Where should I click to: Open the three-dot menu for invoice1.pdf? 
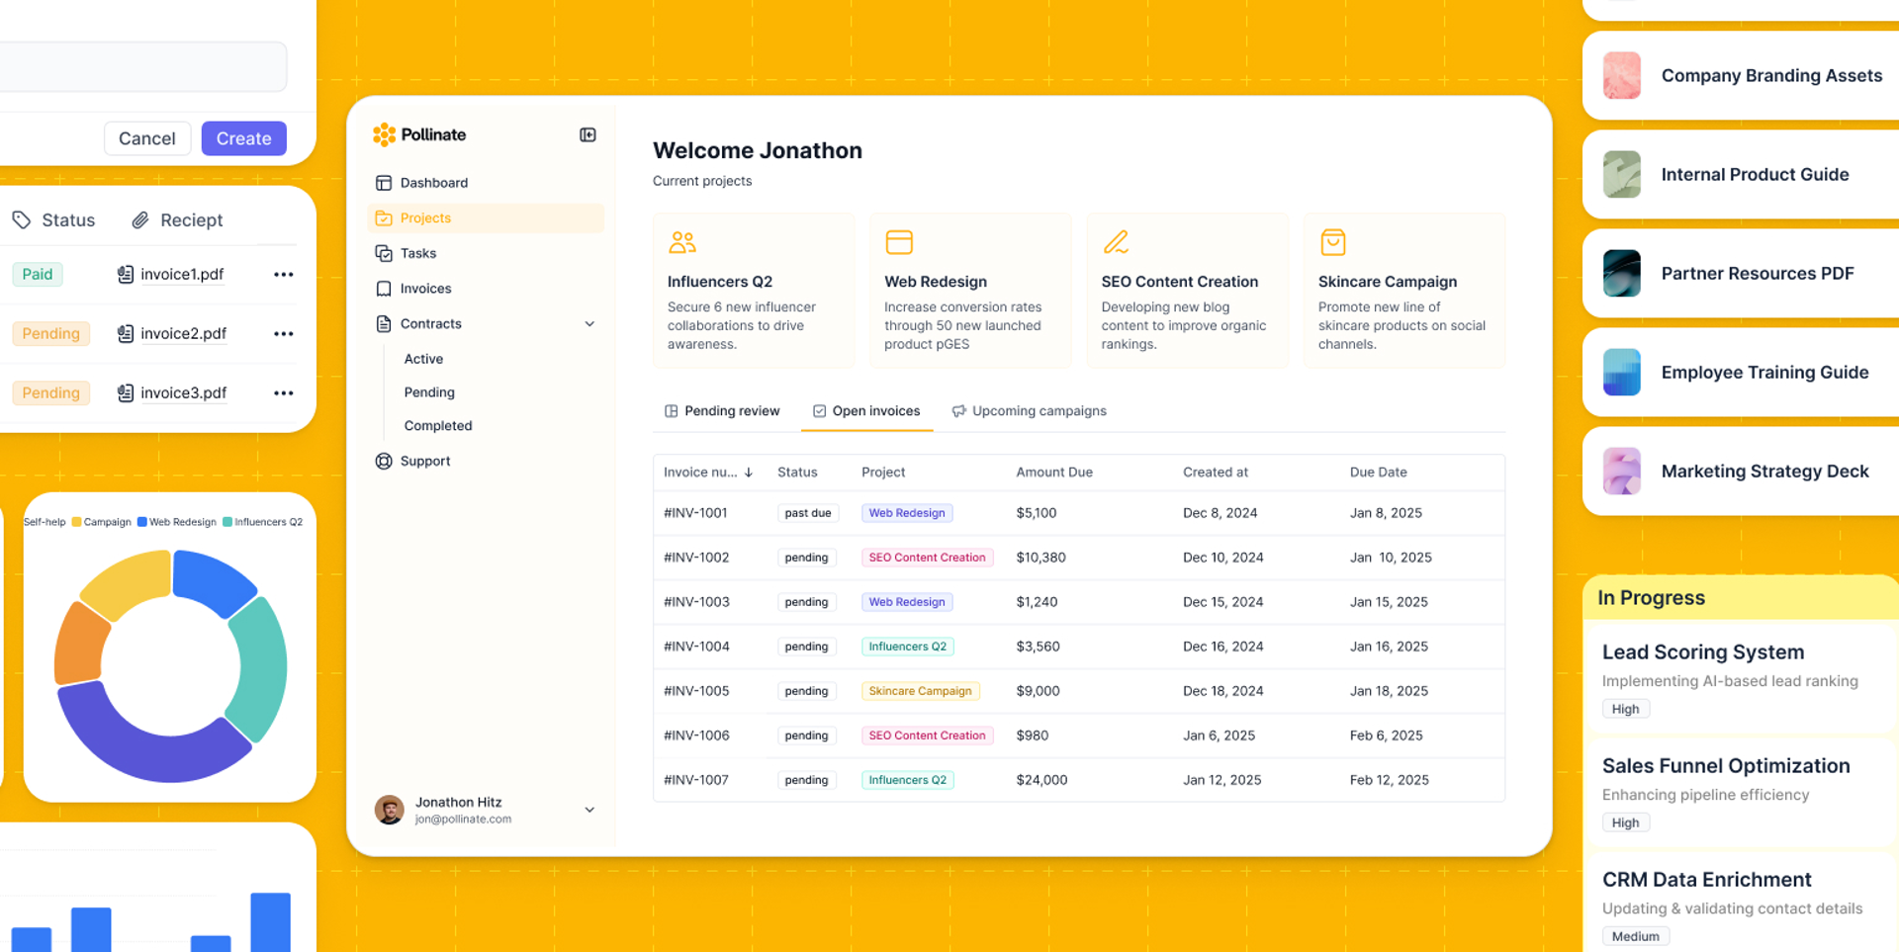(x=284, y=275)
